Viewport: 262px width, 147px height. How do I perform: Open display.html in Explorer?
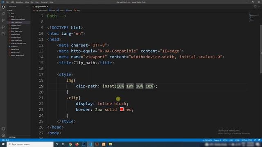(x=16, y=25)
